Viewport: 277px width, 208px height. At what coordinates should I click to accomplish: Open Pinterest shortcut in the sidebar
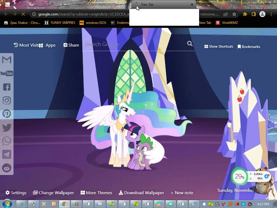click(x=7, y=114)
